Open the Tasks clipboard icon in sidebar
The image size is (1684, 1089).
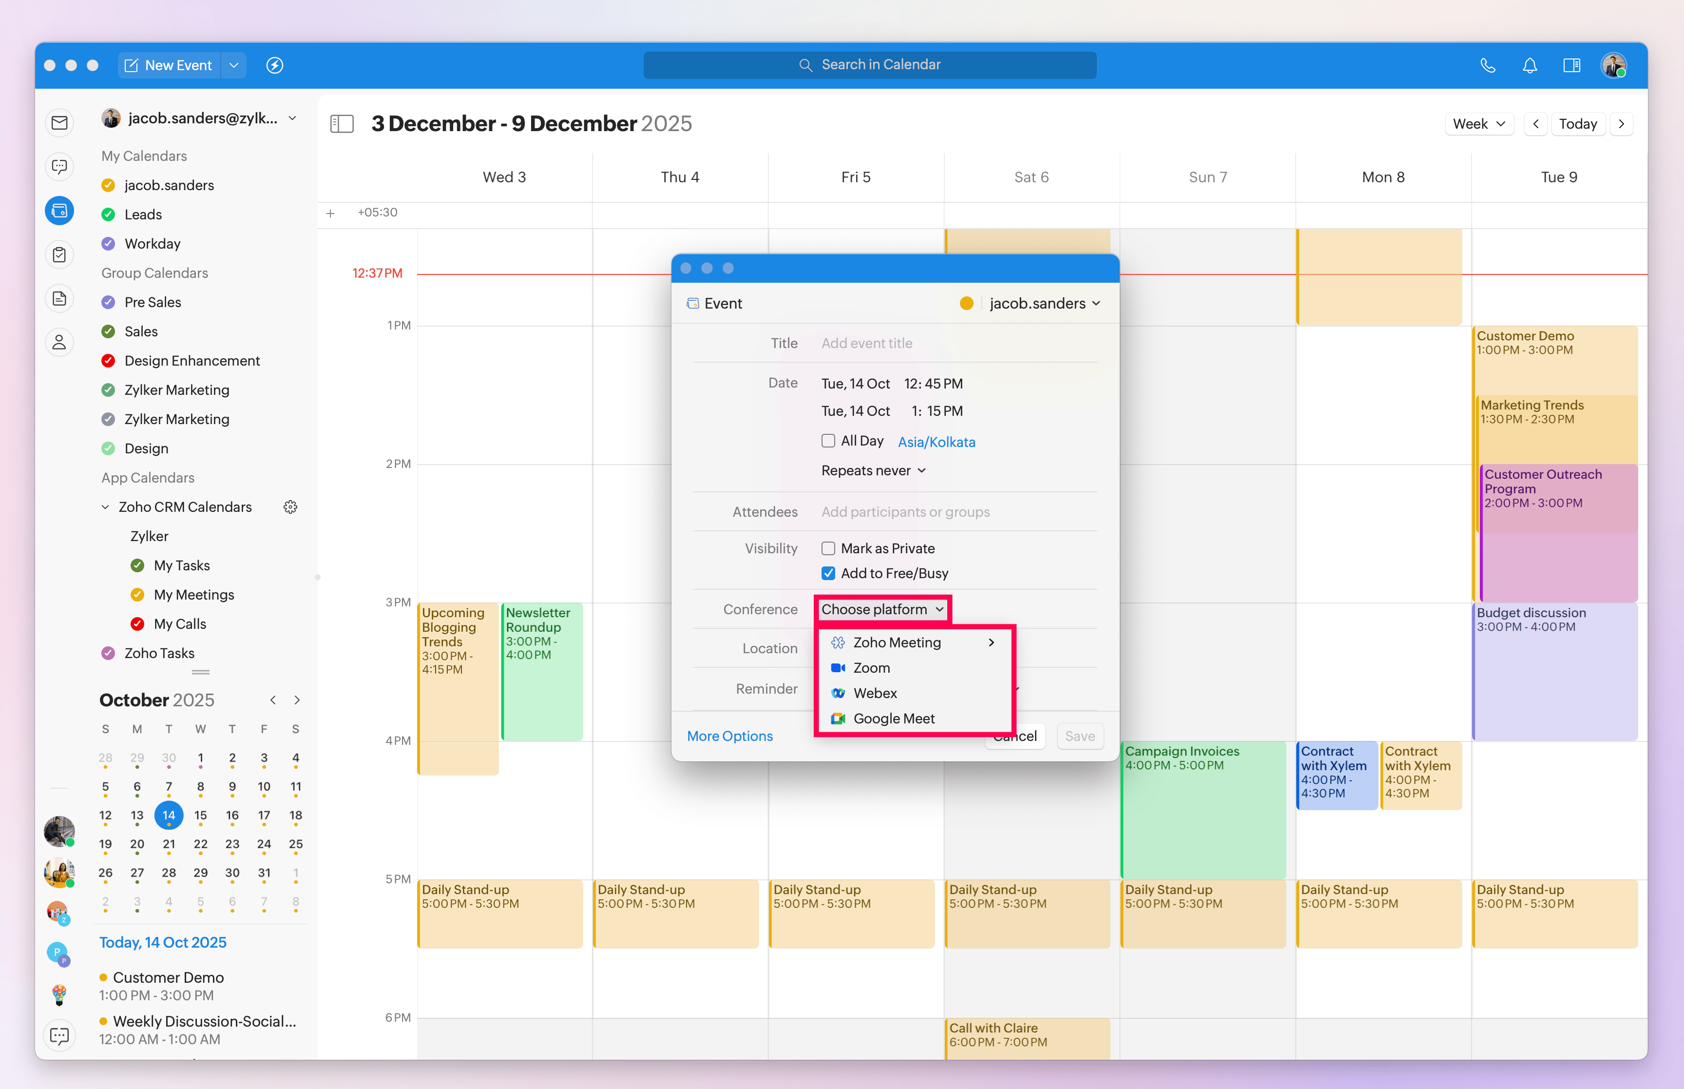point(59,254)
